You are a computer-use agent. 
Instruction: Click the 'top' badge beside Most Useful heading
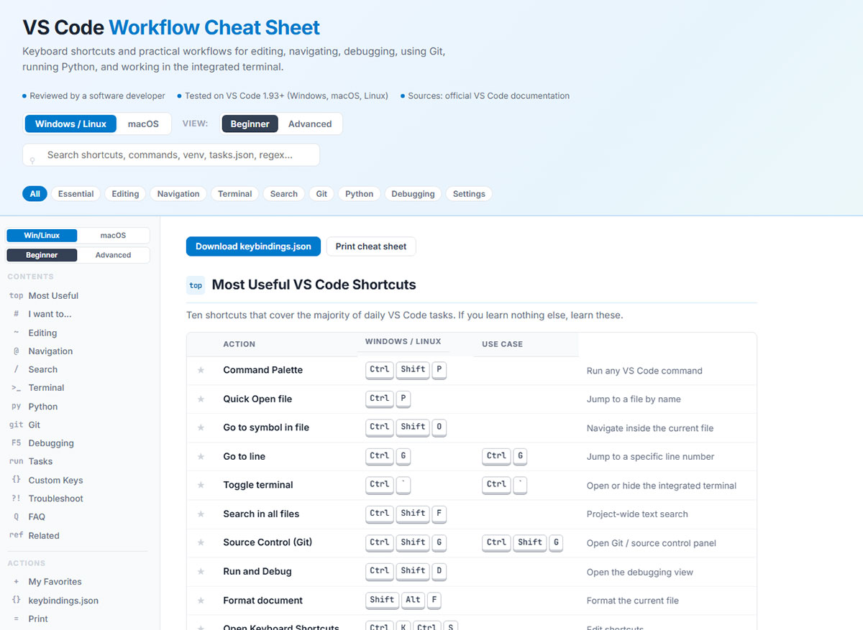click(x=196, y=285)
